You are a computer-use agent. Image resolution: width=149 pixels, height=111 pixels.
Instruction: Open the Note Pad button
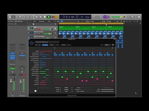(x=132, y=17)
